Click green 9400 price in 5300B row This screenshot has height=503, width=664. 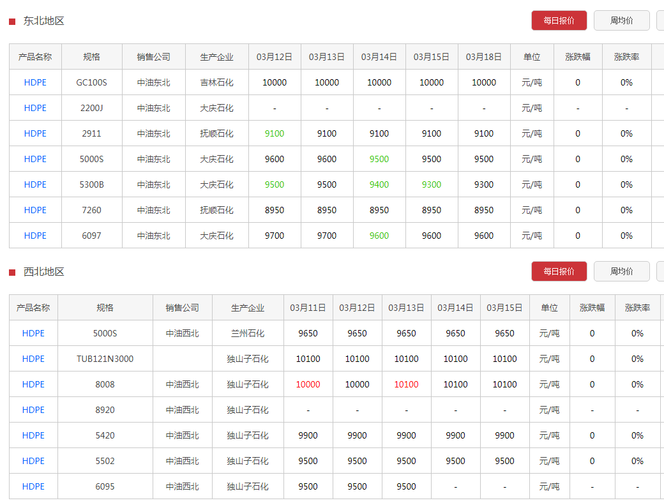[379, 184]
